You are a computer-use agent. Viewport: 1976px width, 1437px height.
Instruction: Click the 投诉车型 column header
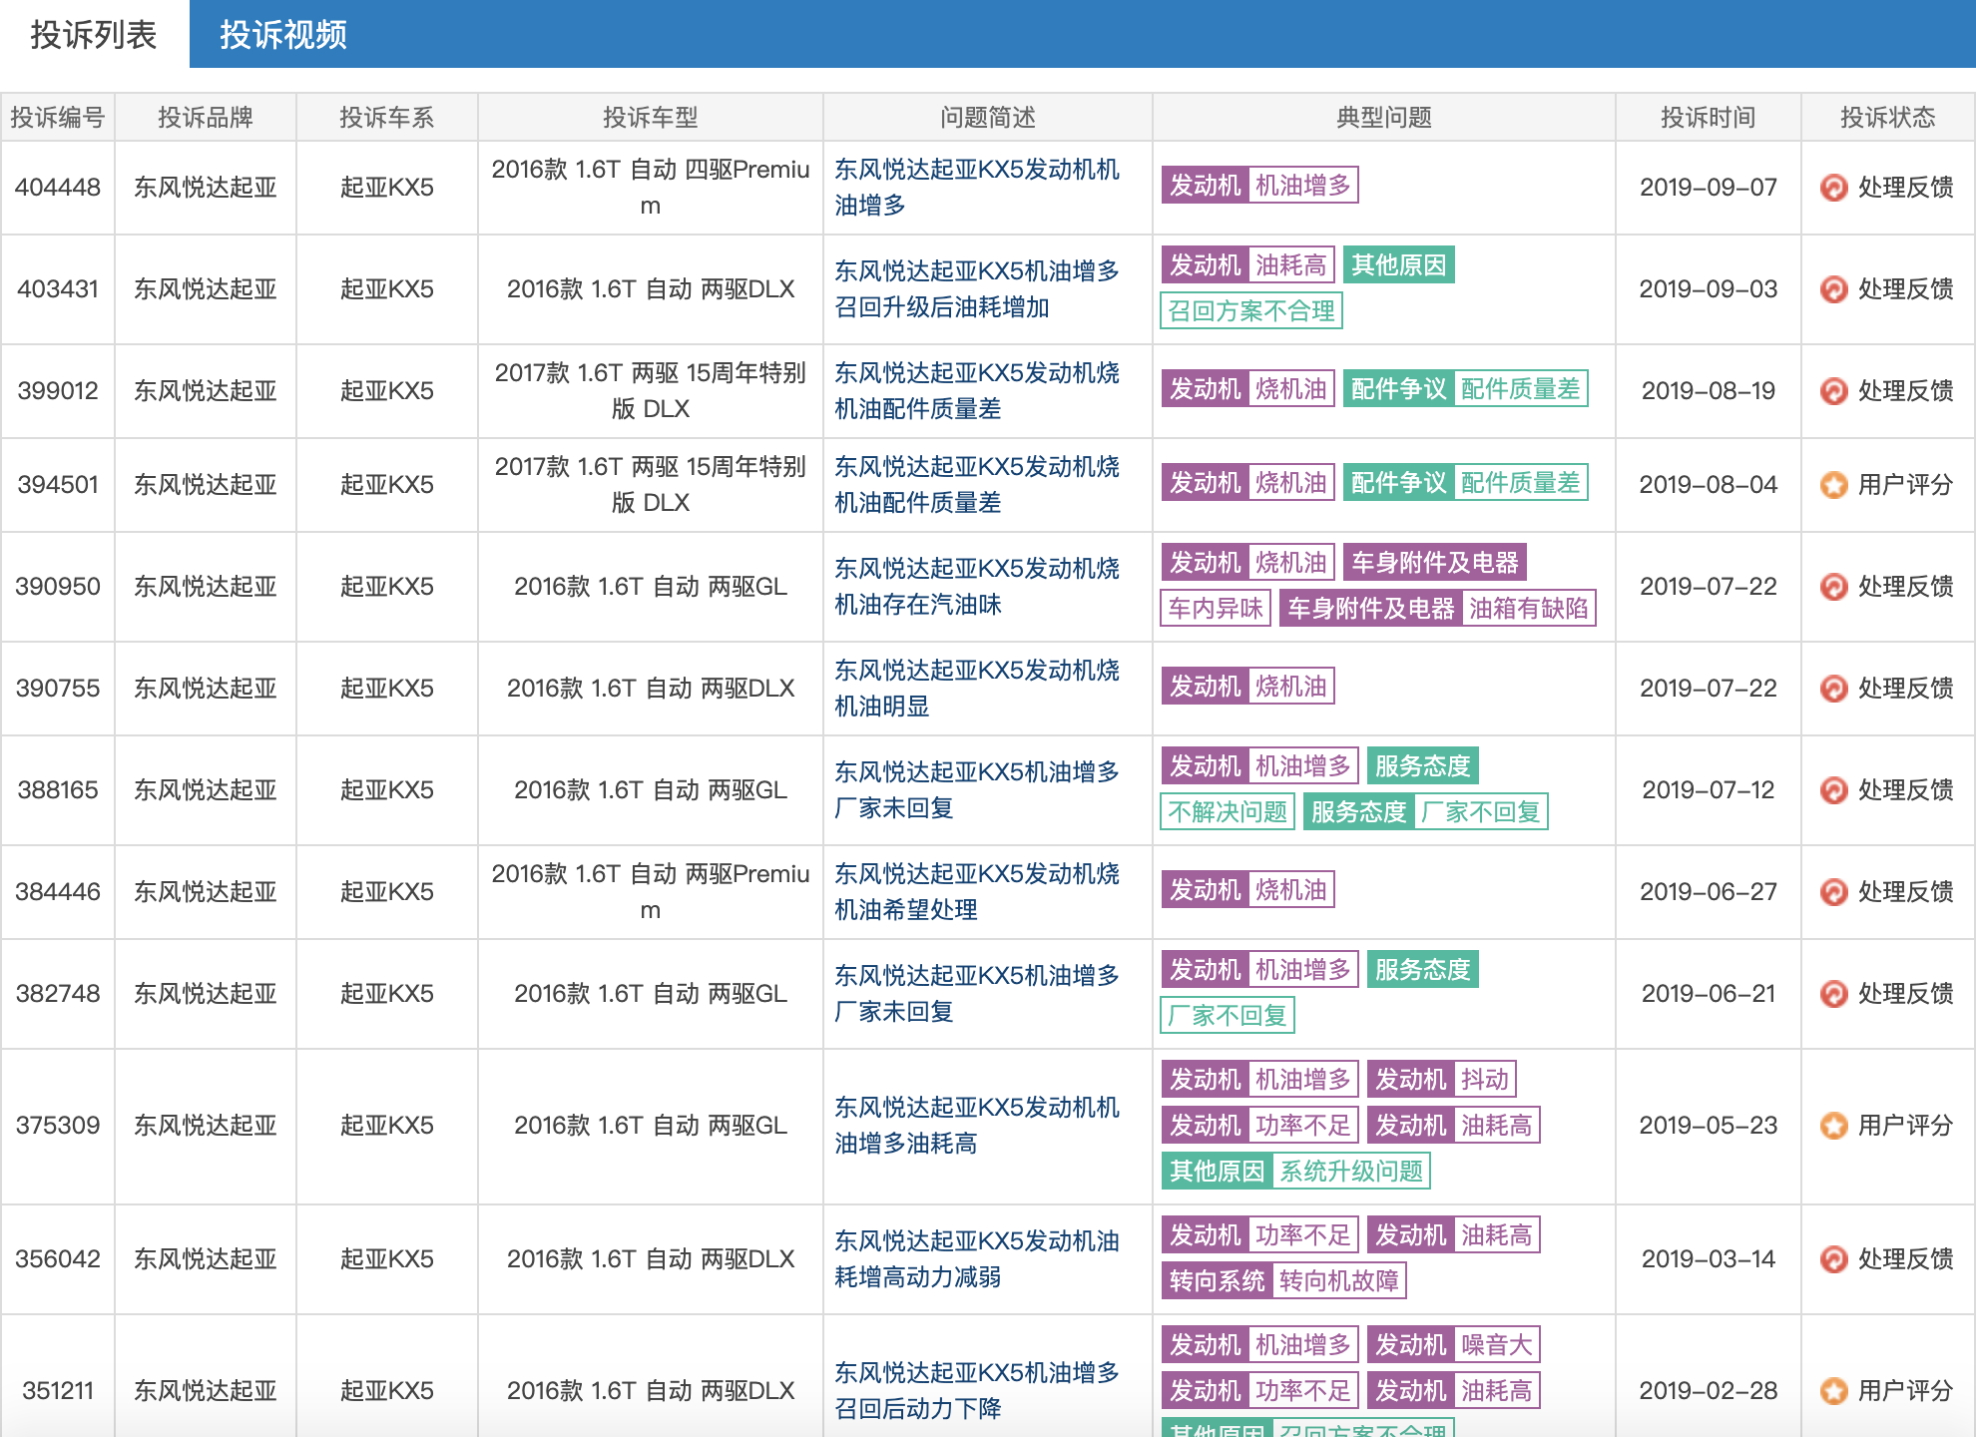[x=651, y=118]
